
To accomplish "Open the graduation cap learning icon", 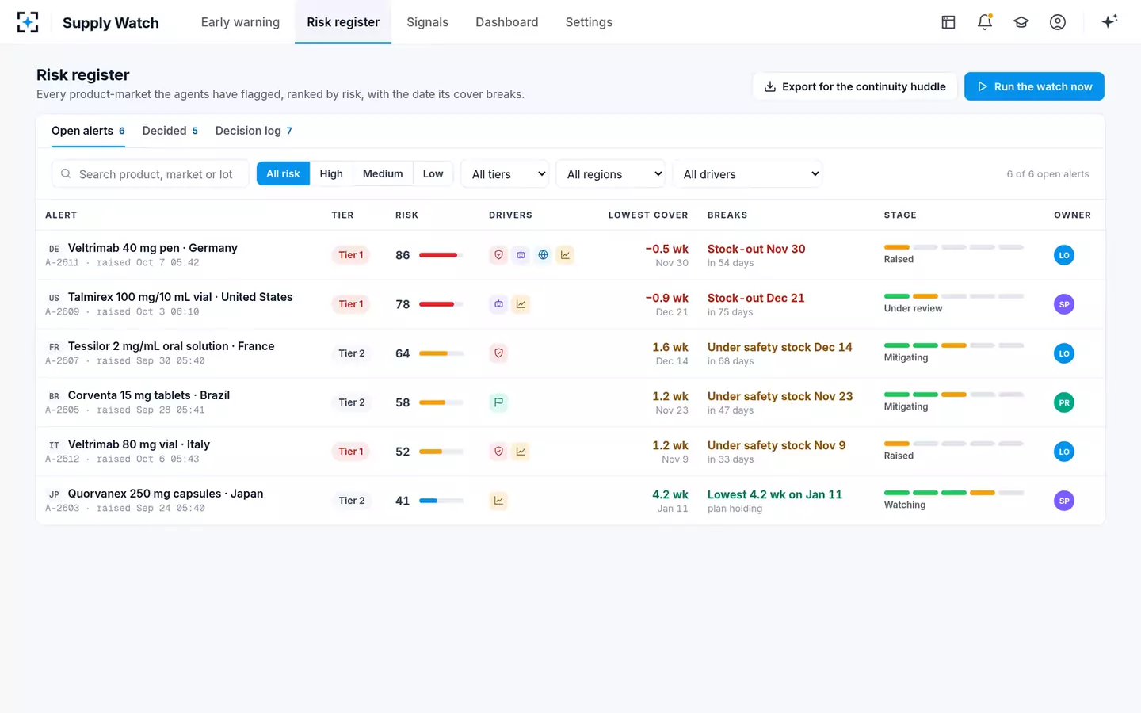I will click(x=1021, y=22).
